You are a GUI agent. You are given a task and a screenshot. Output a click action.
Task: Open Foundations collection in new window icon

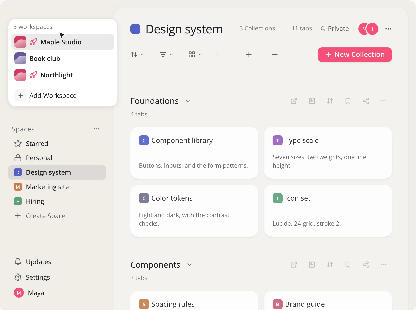coord(294,101)
